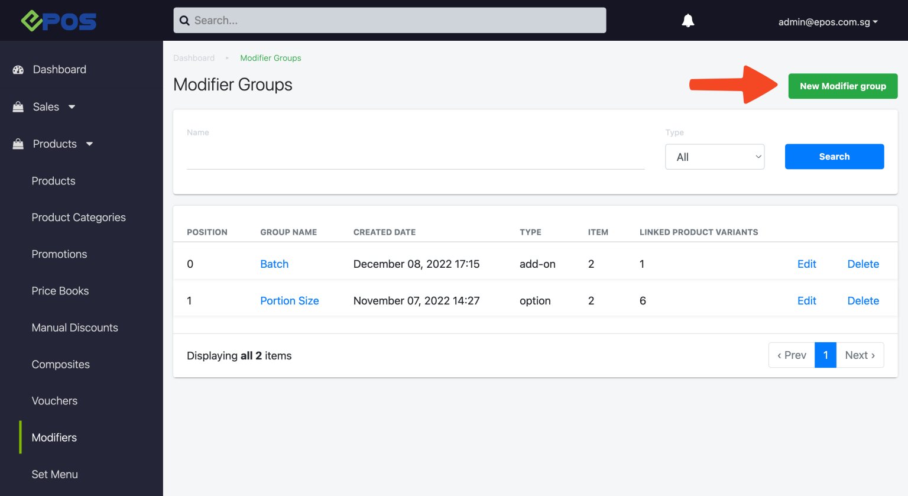Collapse the Products menu arrow

click(90, 144)
